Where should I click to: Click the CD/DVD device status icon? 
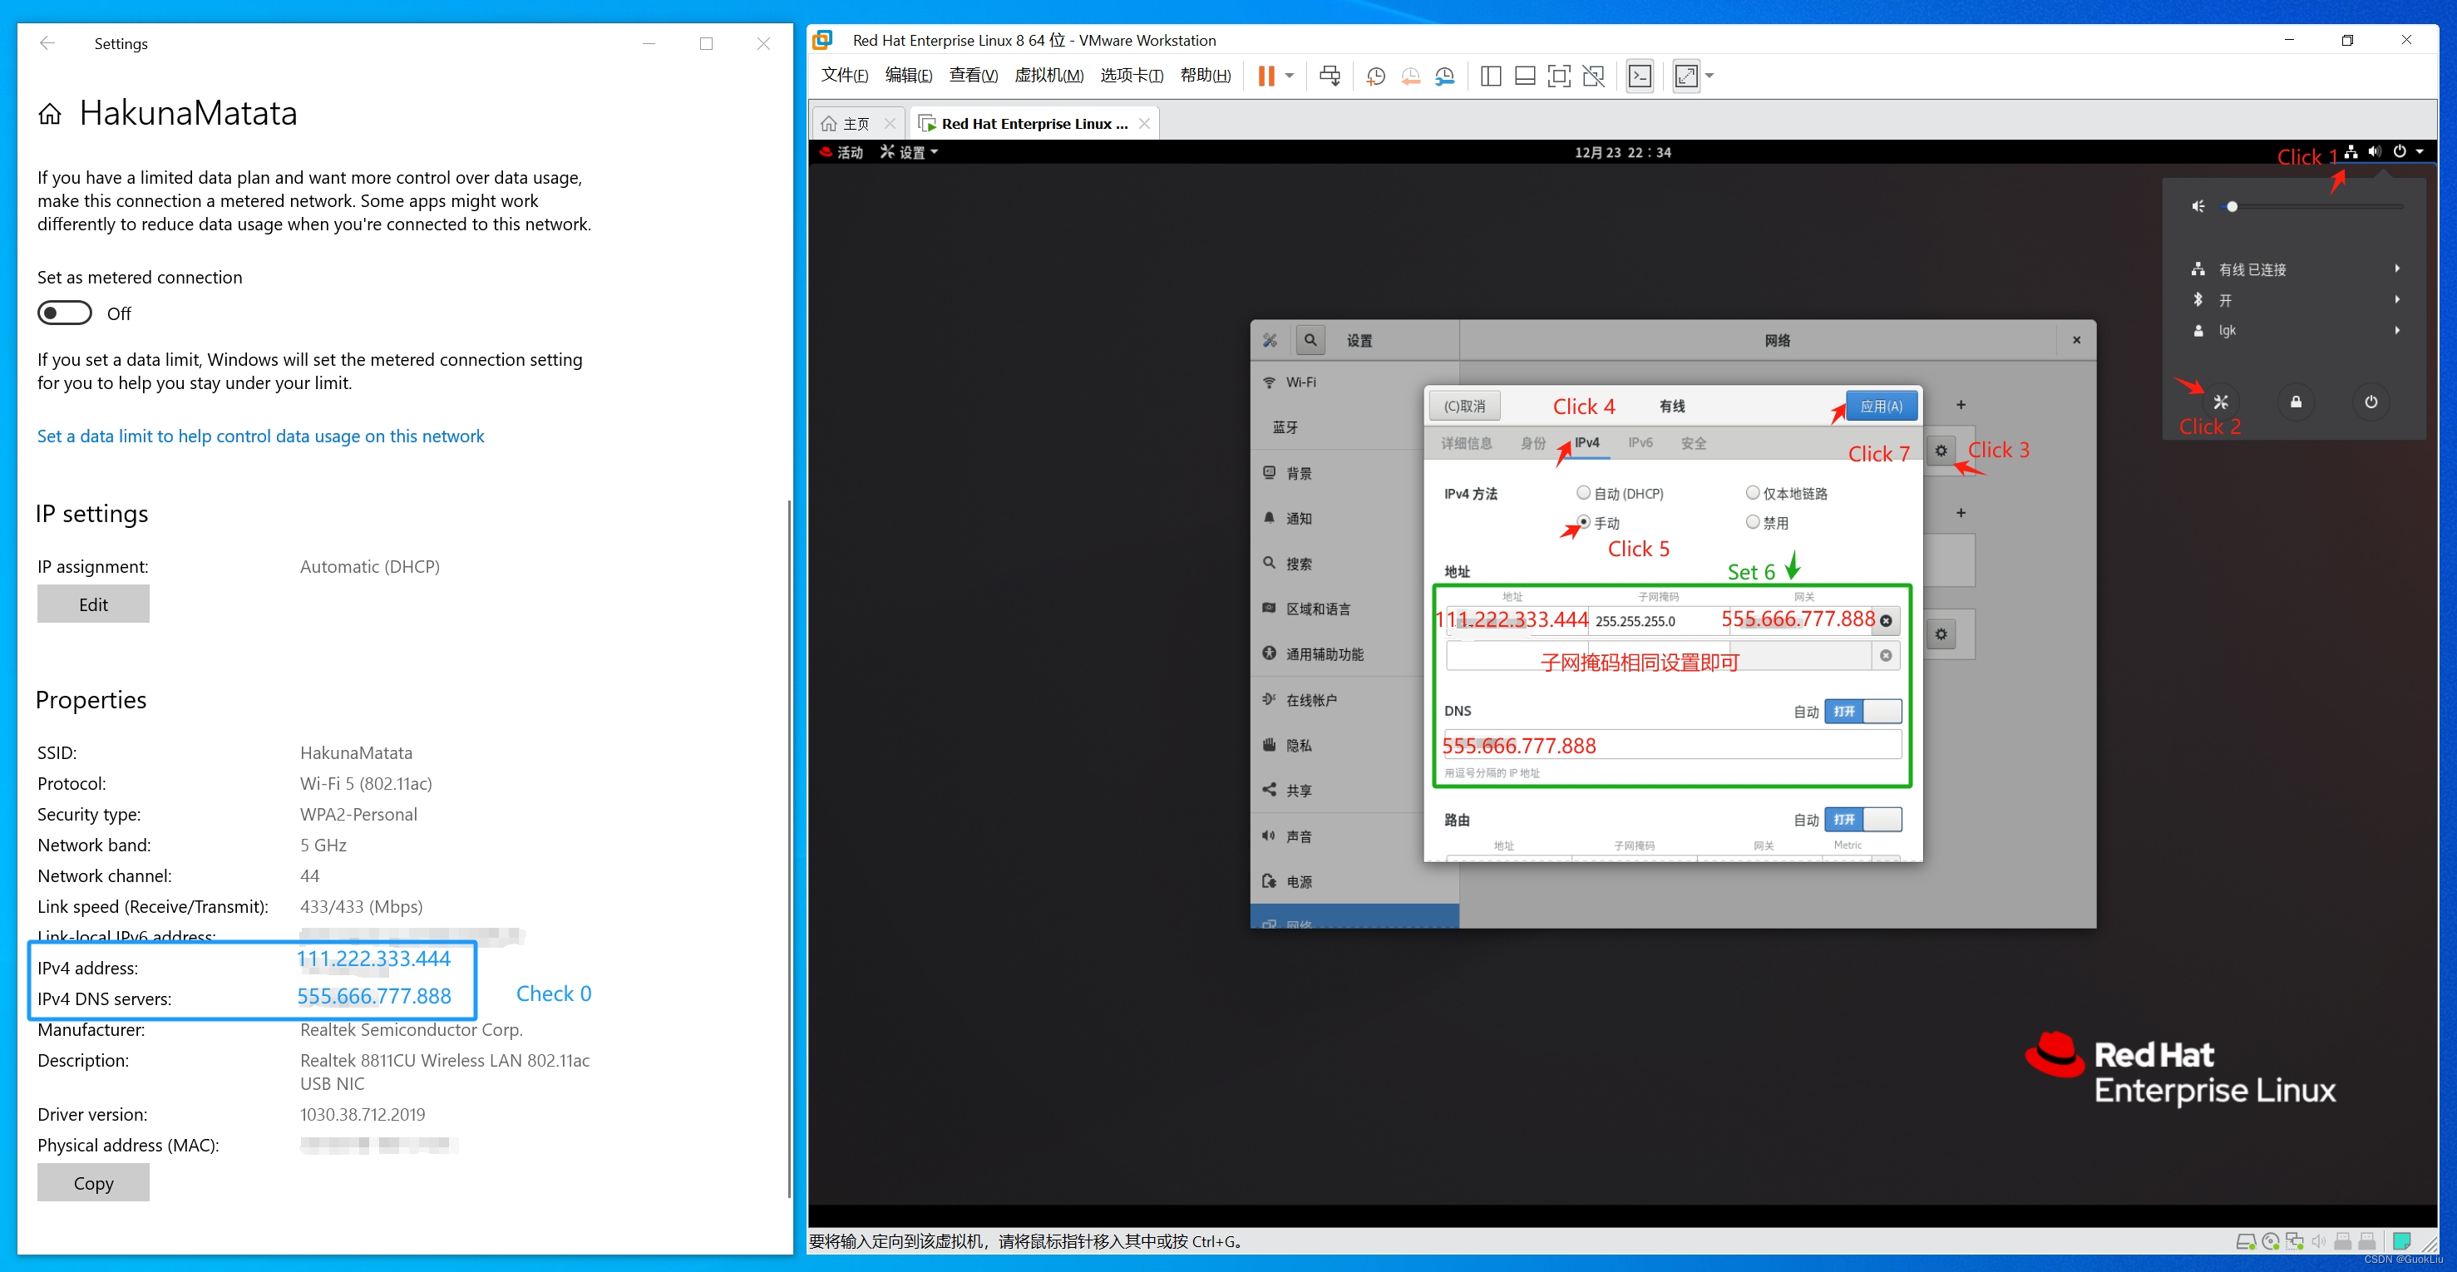click(x=2270, y=1240)
